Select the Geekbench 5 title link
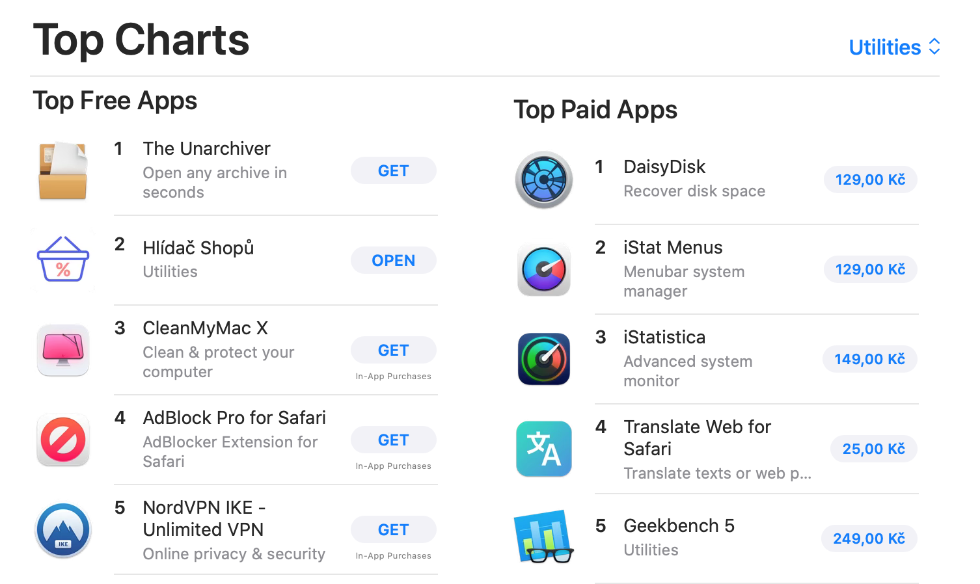Viewport: 980px width, 584px height. click(679, 525)
